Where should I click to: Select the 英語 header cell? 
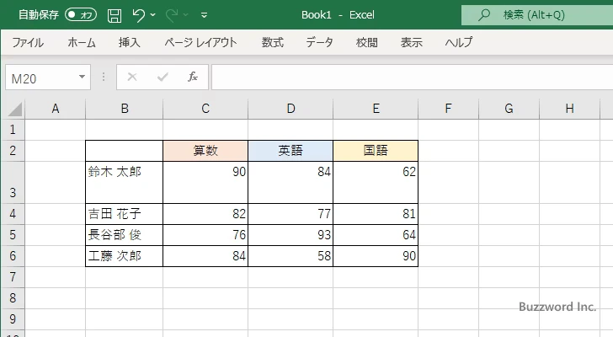(x=291, y=151)
